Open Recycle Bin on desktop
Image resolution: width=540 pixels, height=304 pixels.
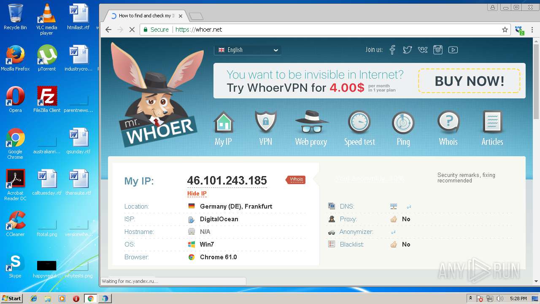pos(15,17)
